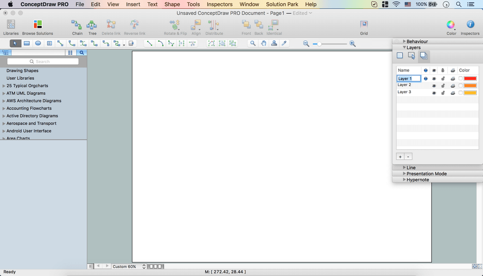Add a new layer with plus button
Viewport: 483px width, 276px height.
[400, 157]
